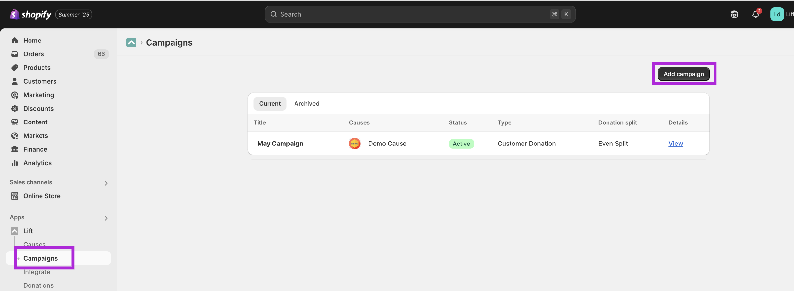
Task: Go to Orders in the sidebar
Action: click(x=33, y=54)
